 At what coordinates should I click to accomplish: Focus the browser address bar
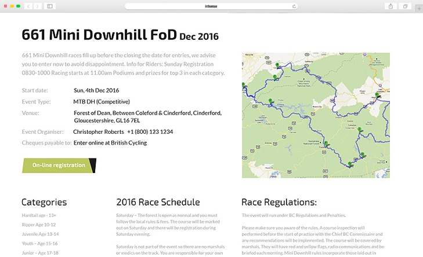(x=211, y=6)
